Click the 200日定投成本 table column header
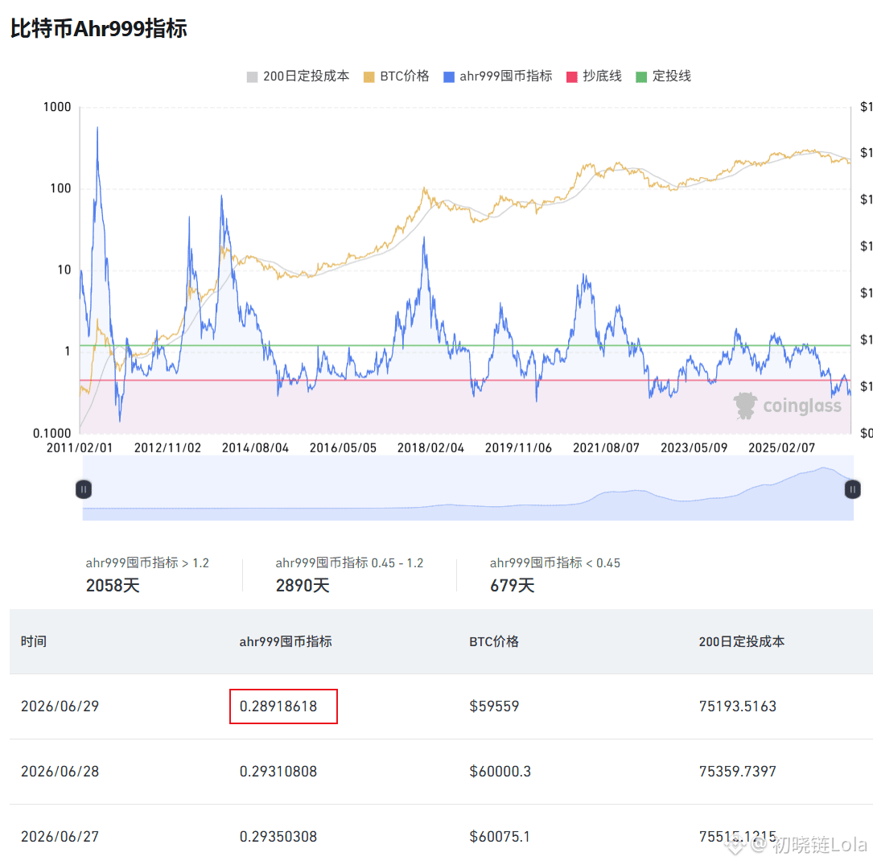This screenshot has width=873, height=865. pyautogui.click(x=742, y=641)
